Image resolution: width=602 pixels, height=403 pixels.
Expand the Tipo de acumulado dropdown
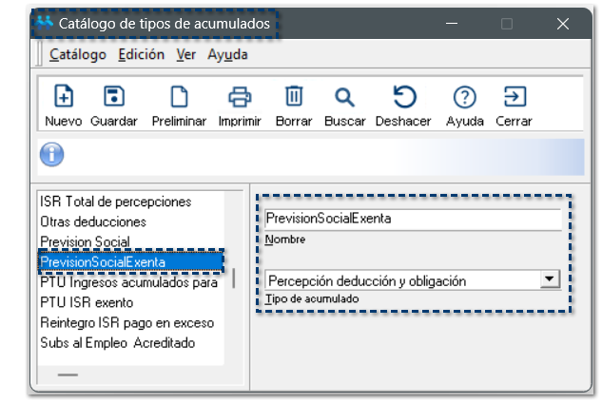(548, 279)
